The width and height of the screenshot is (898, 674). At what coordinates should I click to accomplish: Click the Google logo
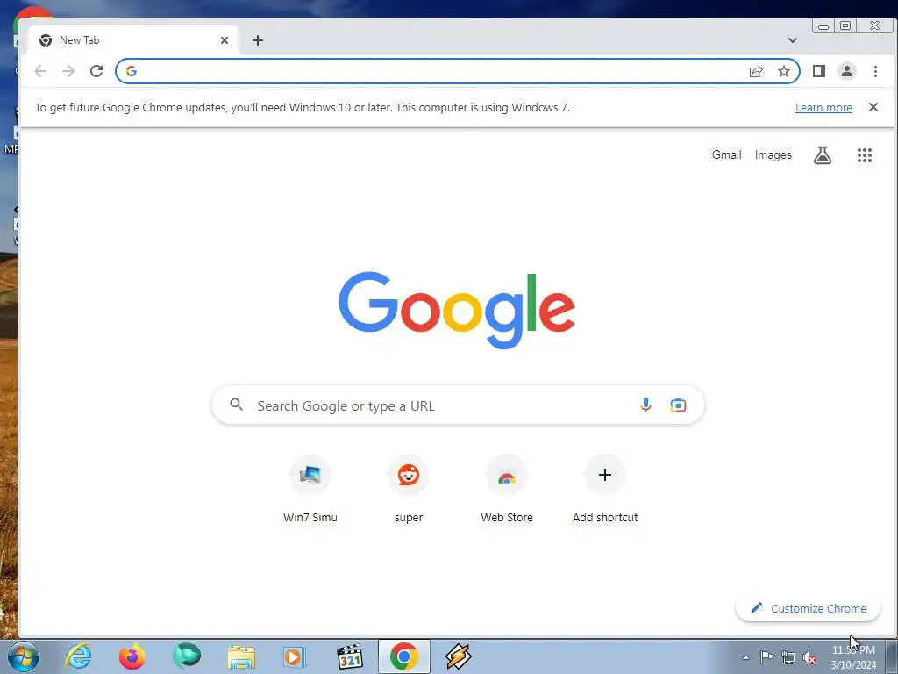[x=456, y=310]
